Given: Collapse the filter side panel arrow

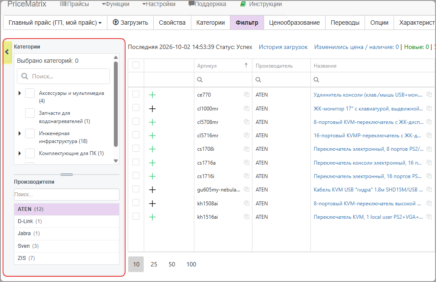Looking at the screenshot, I should pyautogui.click(x=7, y=52).
